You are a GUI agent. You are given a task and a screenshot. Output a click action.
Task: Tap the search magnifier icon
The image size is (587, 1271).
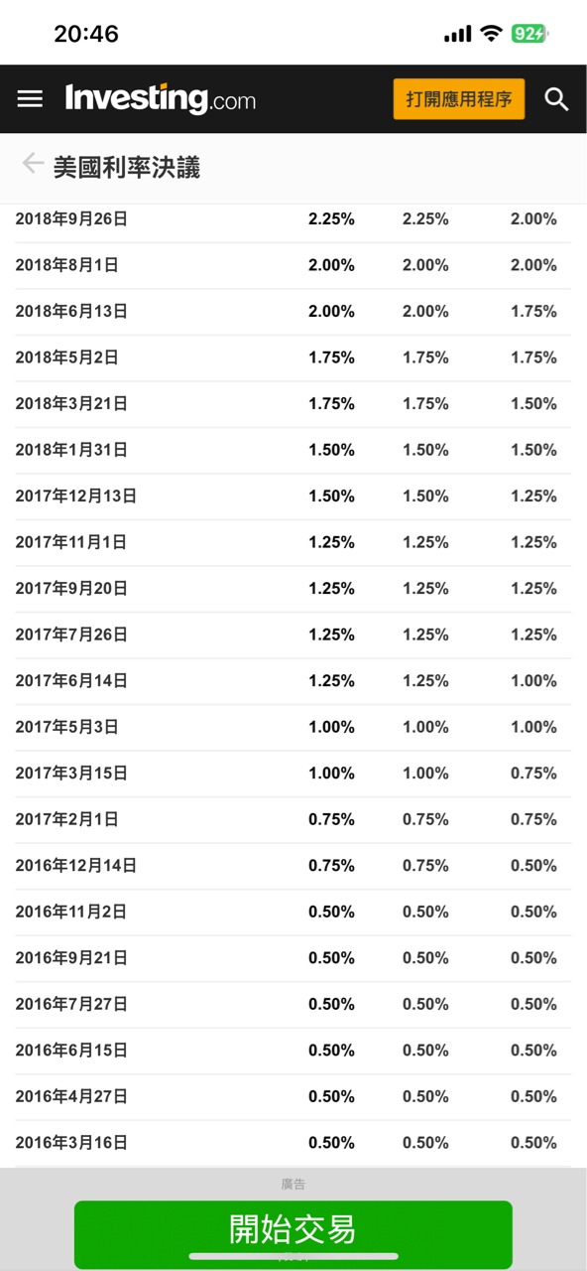[x=556, y=98]
